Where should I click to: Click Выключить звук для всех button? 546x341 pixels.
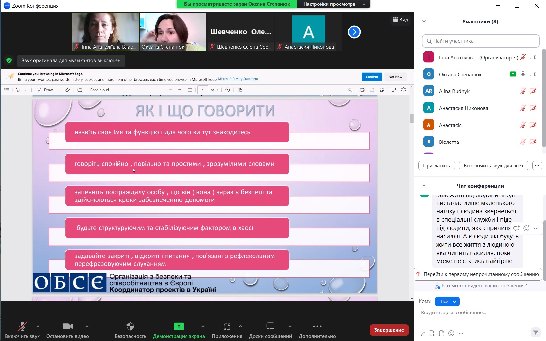(494, 166)
